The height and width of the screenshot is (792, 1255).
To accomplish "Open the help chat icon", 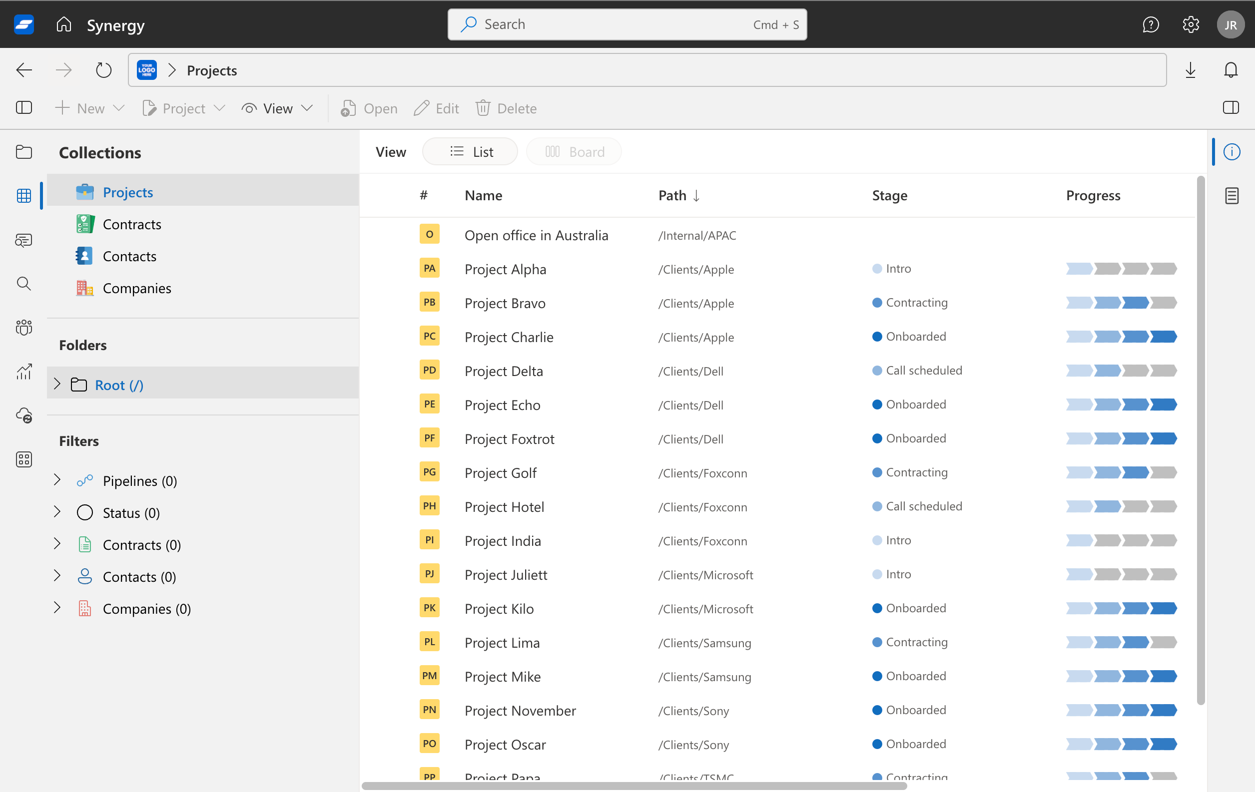I will (1150, 24).
